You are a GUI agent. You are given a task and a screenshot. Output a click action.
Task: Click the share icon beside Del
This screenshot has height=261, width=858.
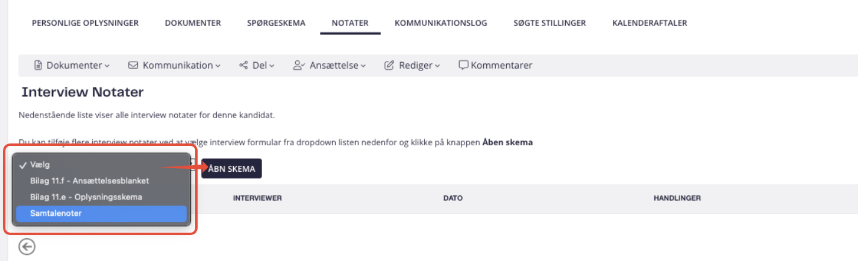click(243, 65)
